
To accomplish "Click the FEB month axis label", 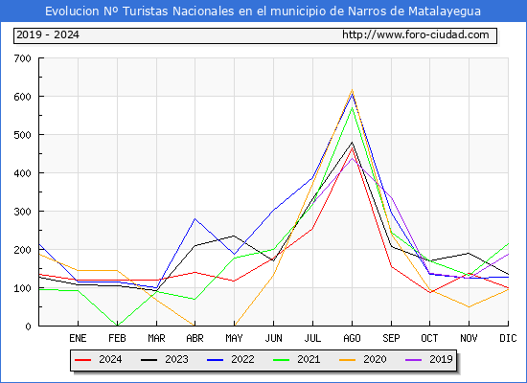I will point(117,338).
